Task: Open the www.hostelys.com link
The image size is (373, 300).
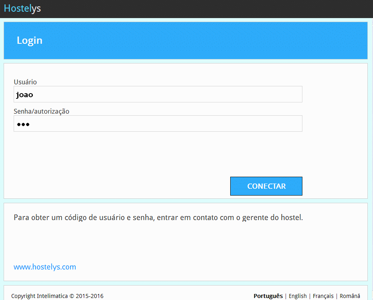Action: 45,267
